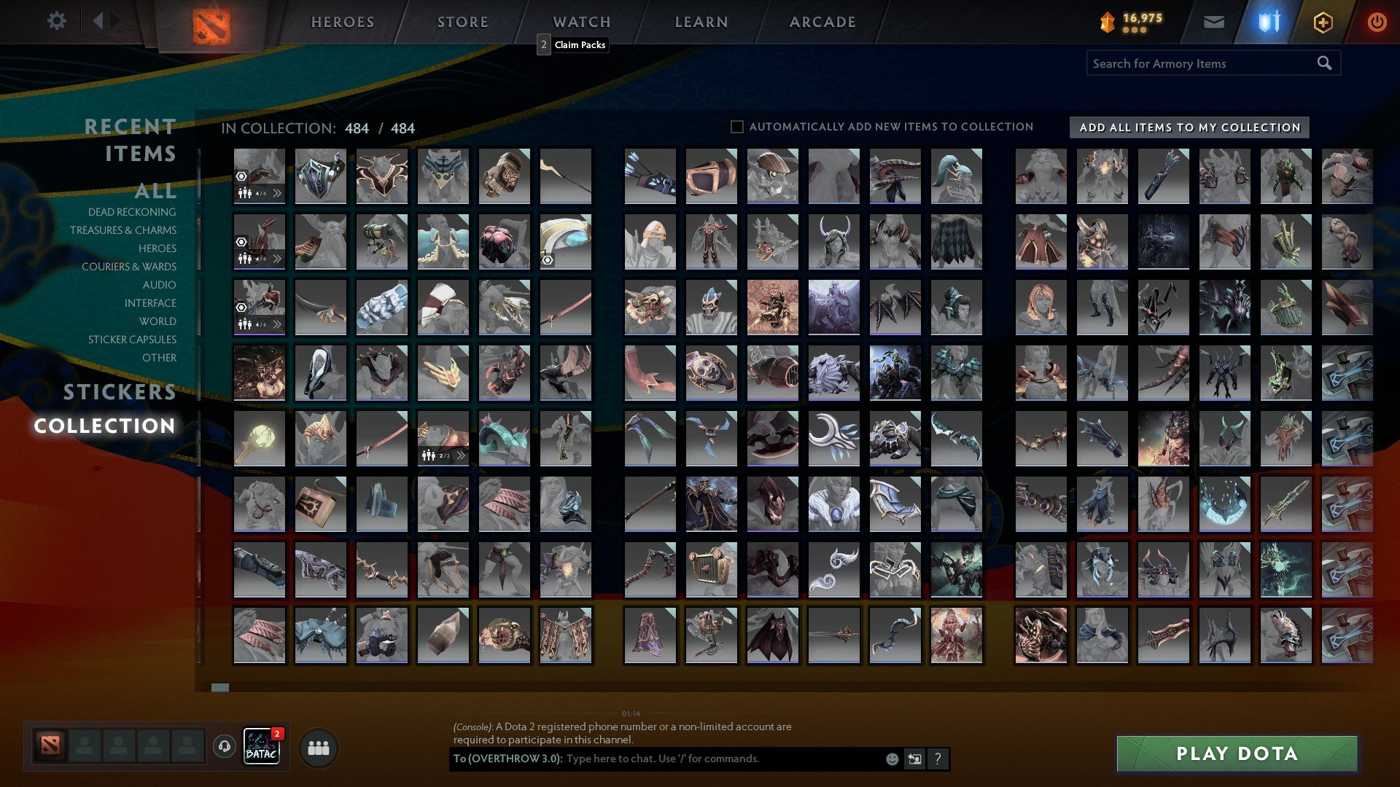Expand the 2/2 bundle item arrow
The image size is (1400, 787).
click(x=461, y=455)
